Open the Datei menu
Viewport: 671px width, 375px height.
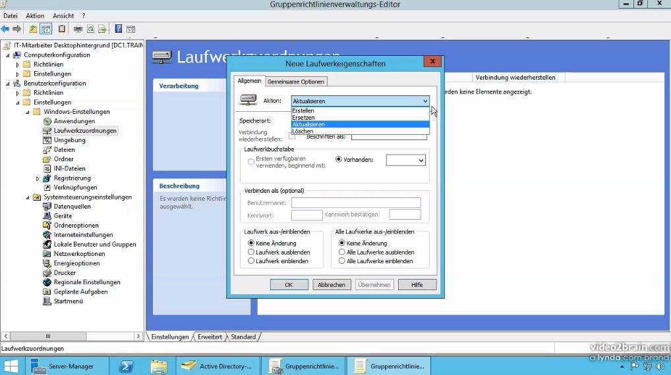click(11, 16)
